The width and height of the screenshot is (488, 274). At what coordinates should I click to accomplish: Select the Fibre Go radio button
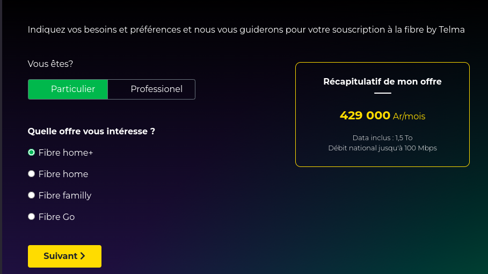(x=31, y=217)
